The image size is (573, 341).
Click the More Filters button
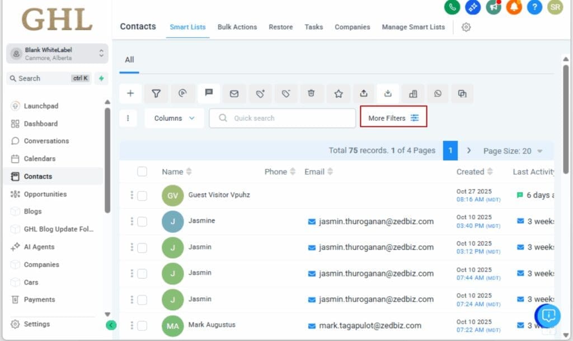pyautogui.click(x=393, y=118)
